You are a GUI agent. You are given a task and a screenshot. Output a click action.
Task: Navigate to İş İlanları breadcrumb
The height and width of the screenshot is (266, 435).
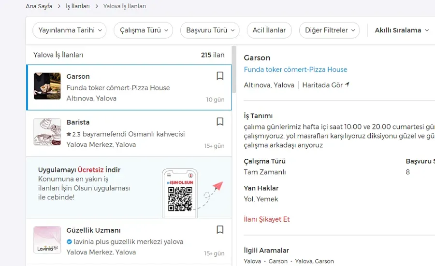click(77, 6)
